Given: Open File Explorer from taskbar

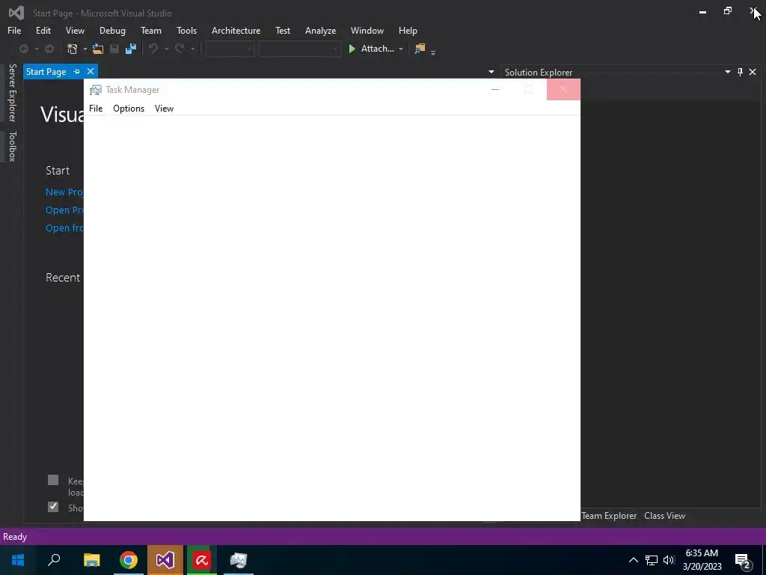Looking at the screenshot, I should point(91,560).
